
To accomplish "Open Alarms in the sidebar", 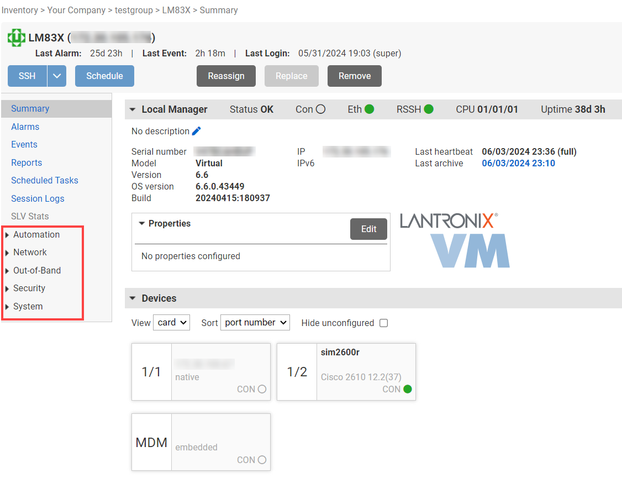I will pyautogui.click(x=25, y=127).
